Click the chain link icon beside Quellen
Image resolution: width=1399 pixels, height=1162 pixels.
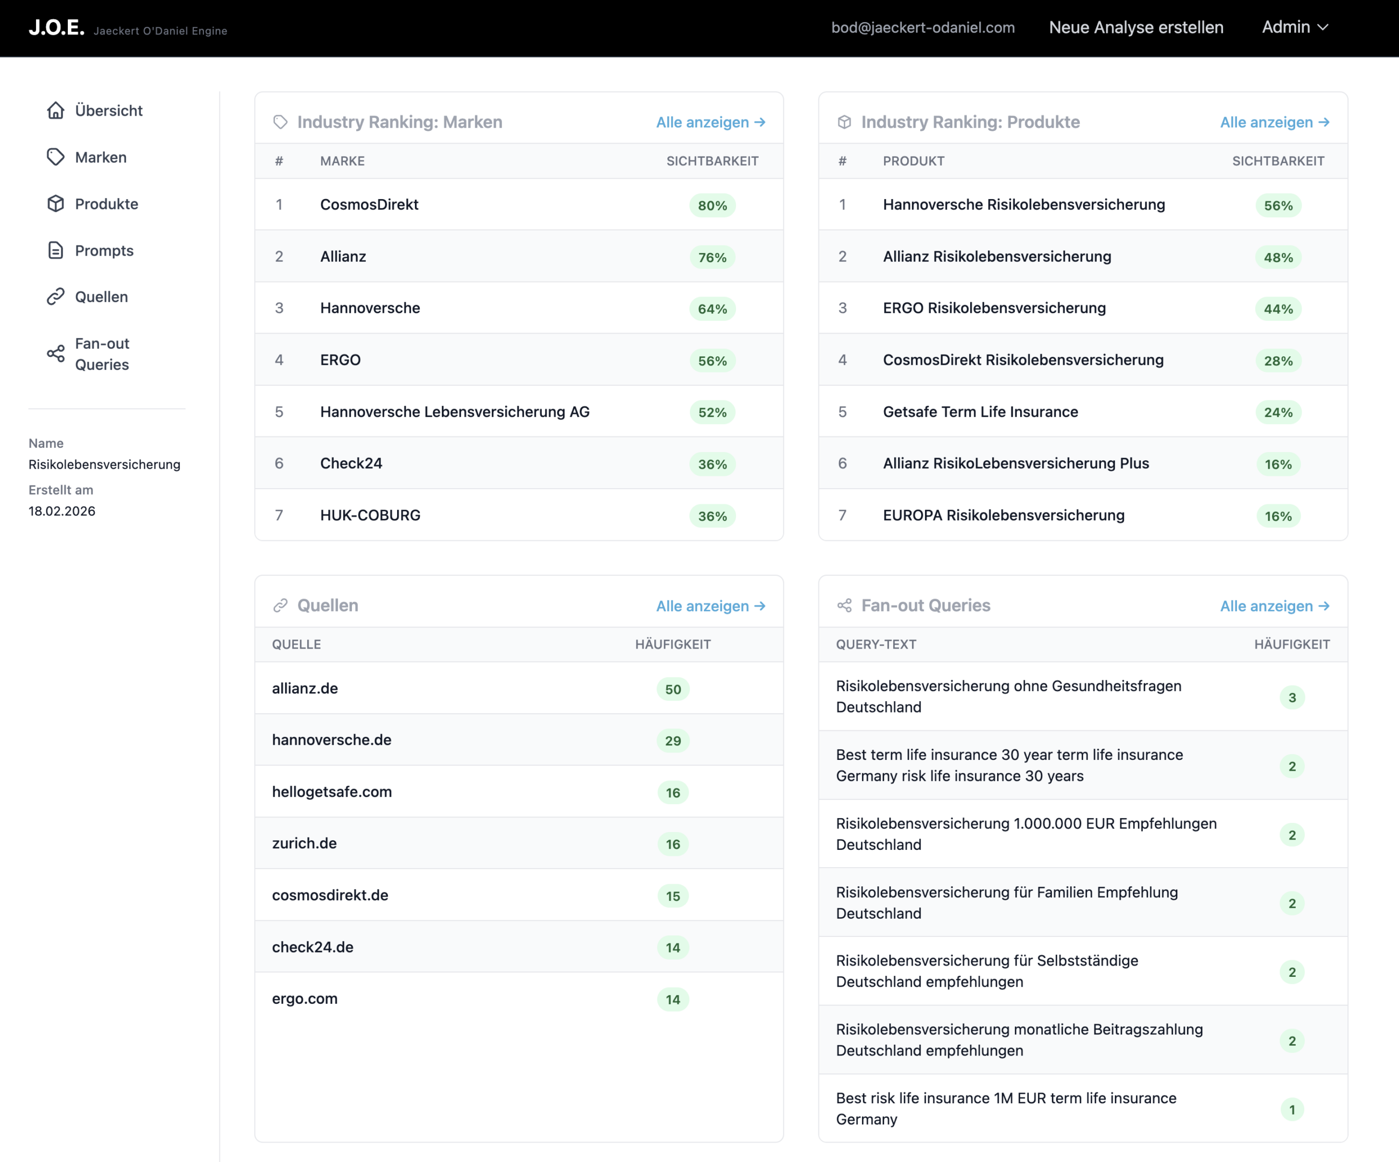56,297
